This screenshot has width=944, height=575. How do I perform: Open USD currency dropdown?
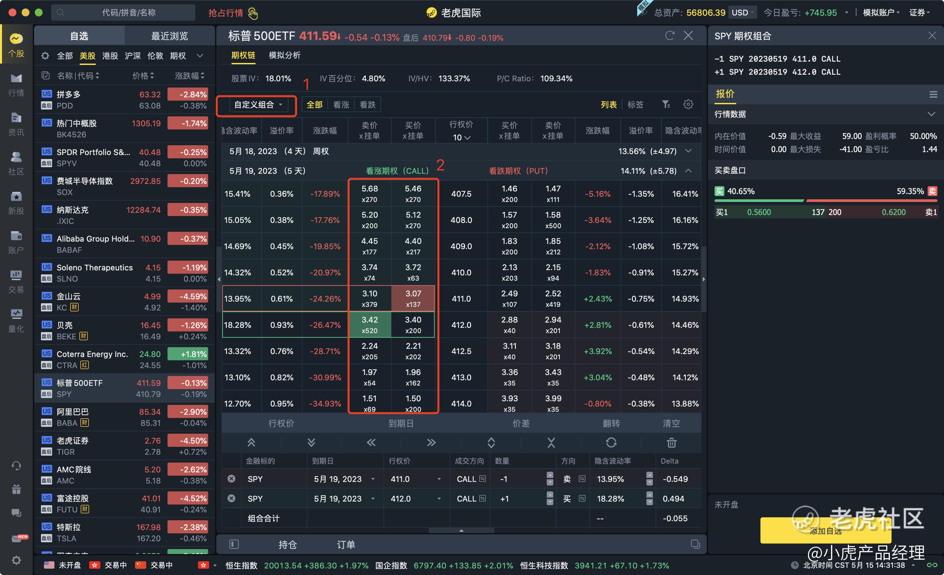(x=742, y=13)
